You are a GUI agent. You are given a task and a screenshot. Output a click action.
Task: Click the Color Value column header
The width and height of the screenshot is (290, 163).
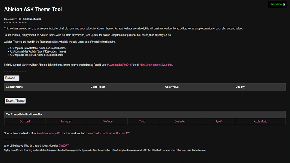(172, 87)
